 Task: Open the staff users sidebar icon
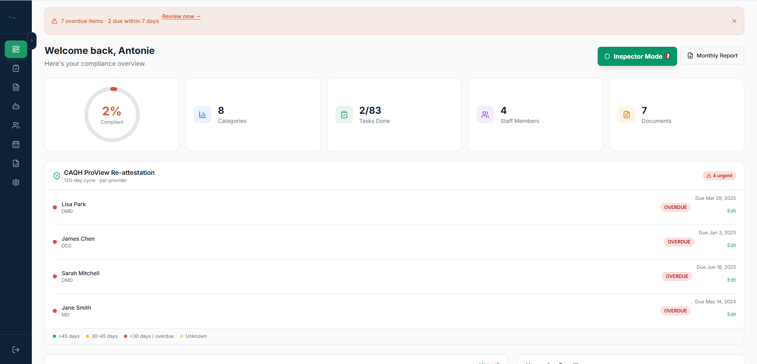tap(16, 125)
